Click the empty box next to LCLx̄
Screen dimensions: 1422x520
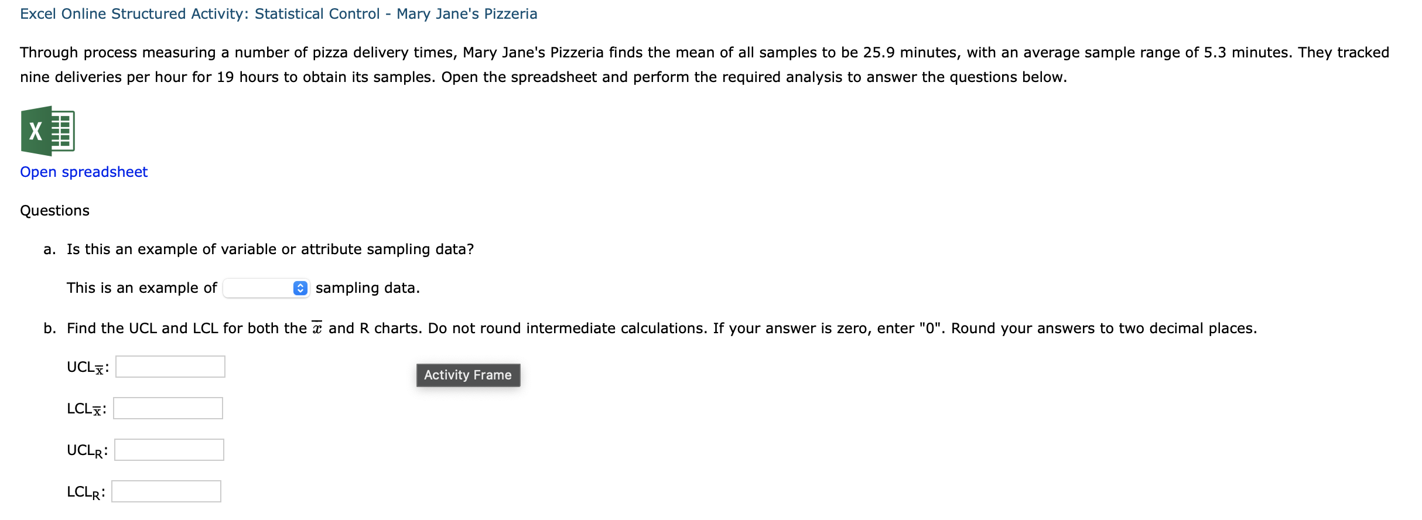coord(167,408)
